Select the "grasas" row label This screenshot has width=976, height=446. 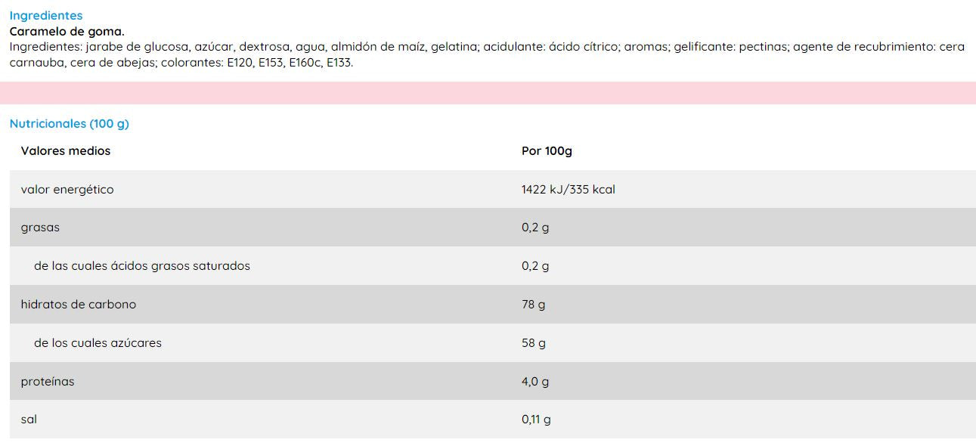pyautogui.click(x=40, y=228)
